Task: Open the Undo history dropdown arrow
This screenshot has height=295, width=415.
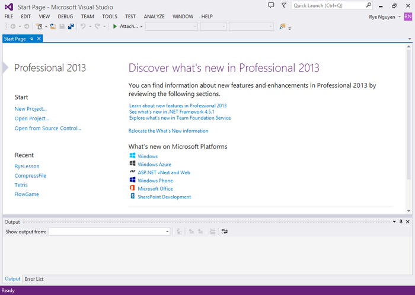Action: (x=90, y=27)
